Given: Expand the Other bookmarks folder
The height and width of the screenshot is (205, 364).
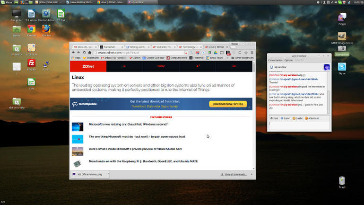Looking at the screenshot, I should [243, 58].
